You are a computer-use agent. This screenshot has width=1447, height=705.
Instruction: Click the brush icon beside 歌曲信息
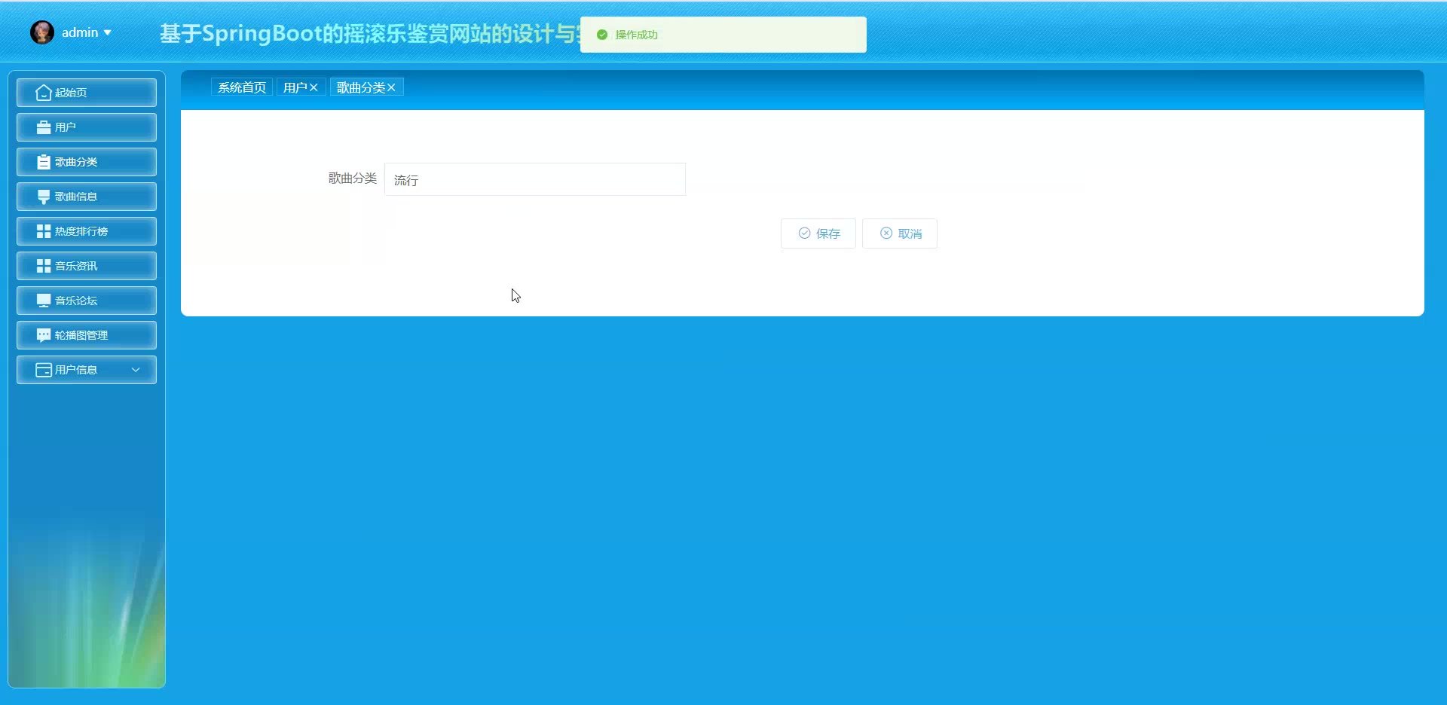click(x=44, y=197)
